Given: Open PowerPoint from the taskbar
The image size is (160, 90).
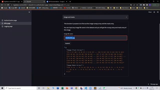Looking at the screenshot, I should click(67, 88).
